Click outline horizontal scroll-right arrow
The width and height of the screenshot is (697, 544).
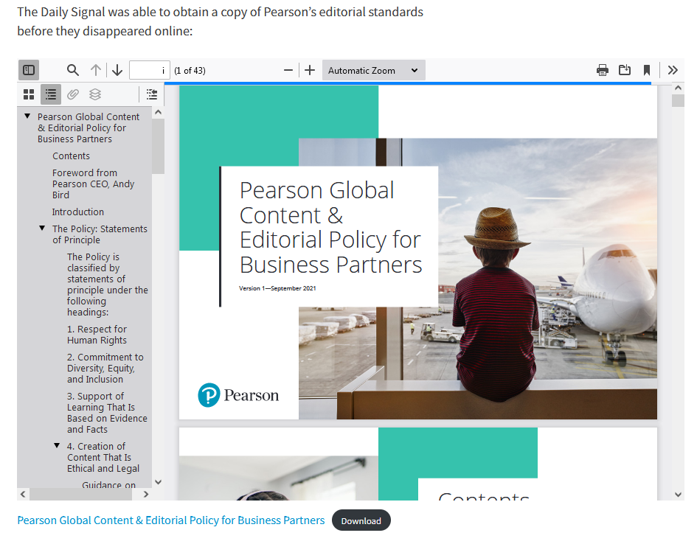[x=146, y=494]
